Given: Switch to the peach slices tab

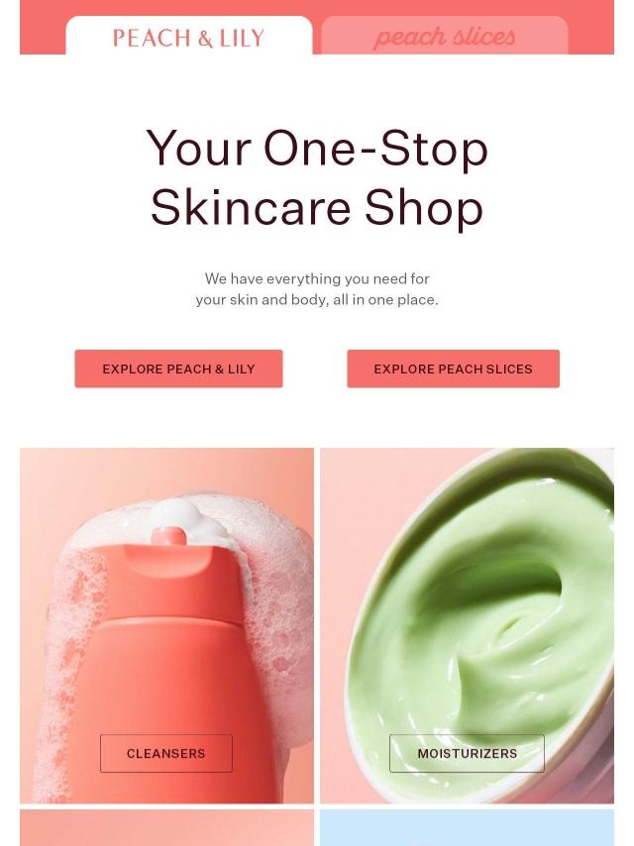Looking at the screenshot, I should click(445, 36).
